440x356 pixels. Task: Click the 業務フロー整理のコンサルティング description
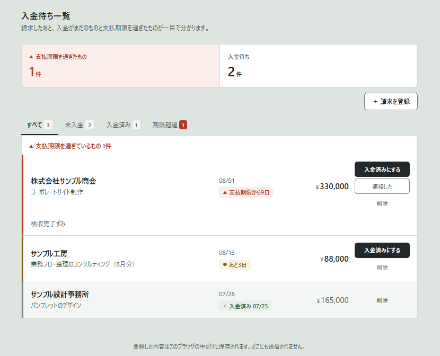click(x=83, y=264)
